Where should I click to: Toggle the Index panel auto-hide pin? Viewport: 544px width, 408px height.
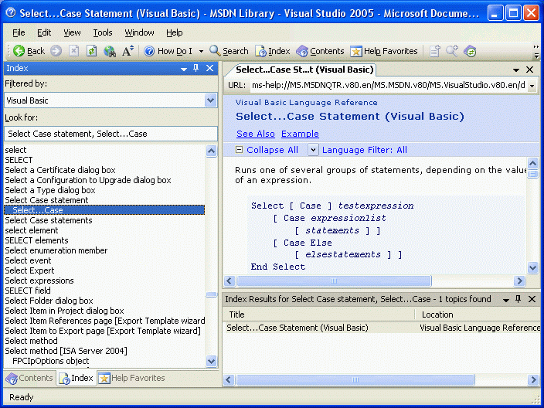195,68
